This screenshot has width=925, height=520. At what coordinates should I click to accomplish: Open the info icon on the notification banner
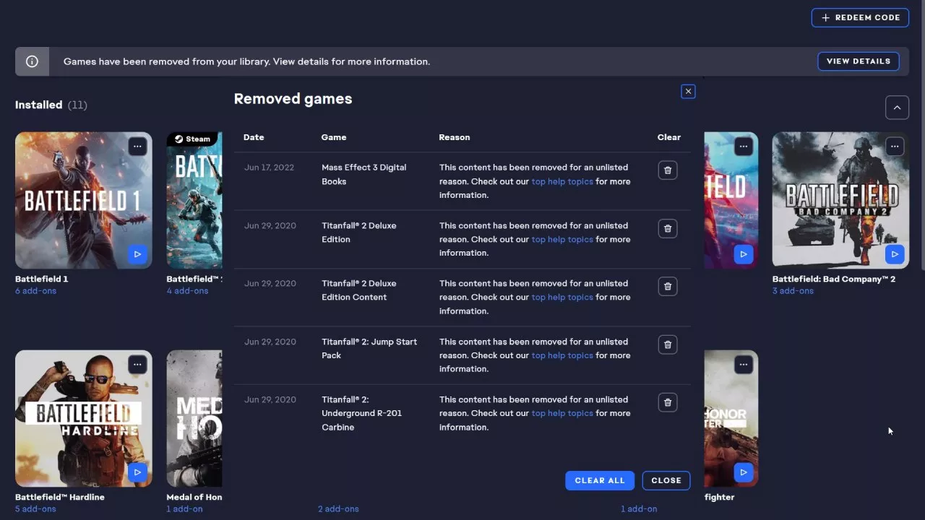point(32,61)
